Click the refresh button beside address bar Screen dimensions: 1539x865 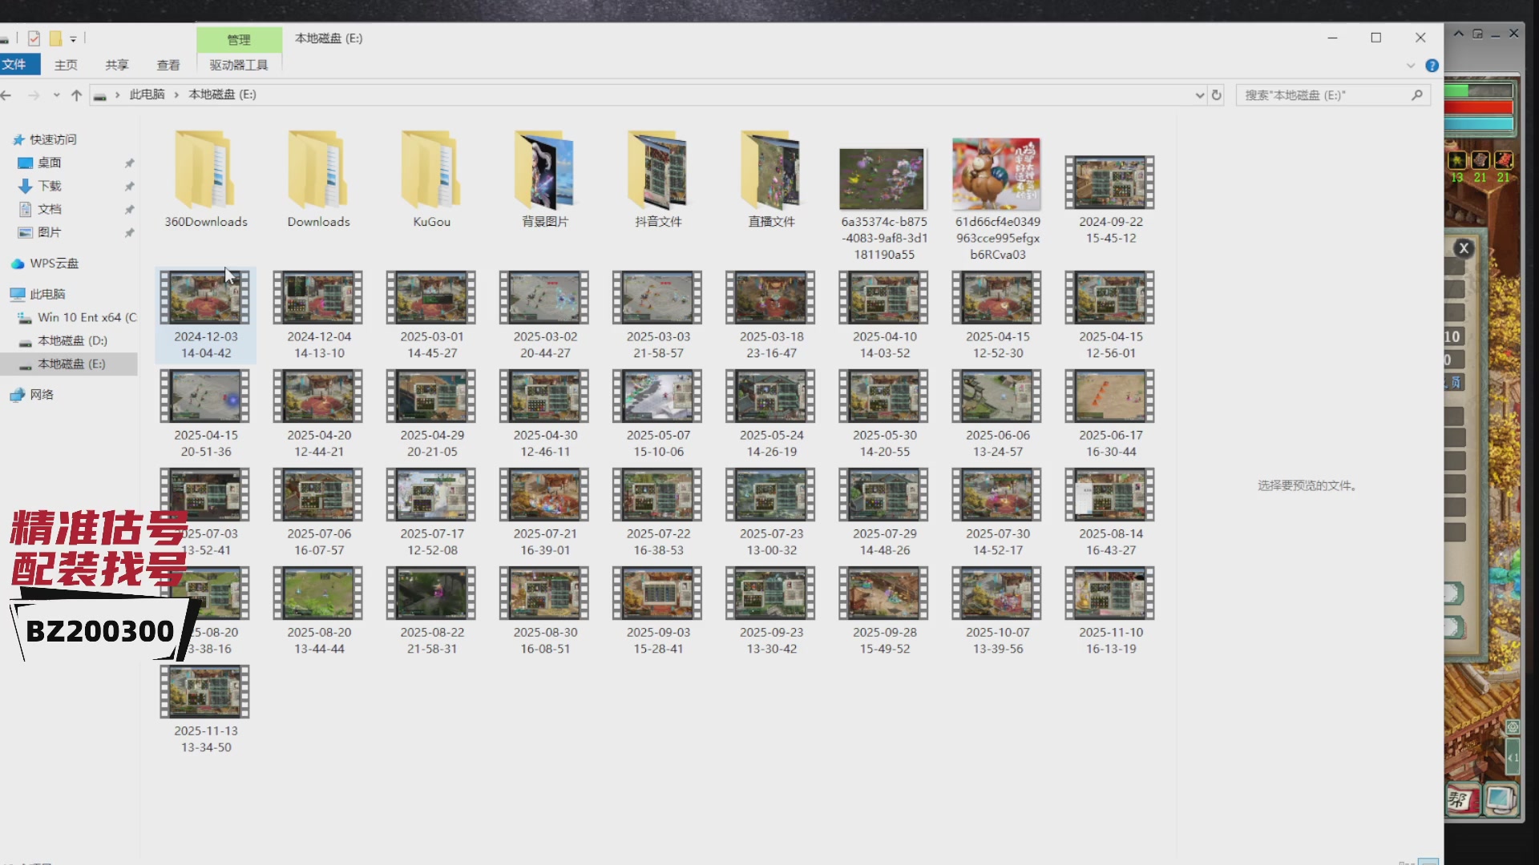pos(1216,95)
